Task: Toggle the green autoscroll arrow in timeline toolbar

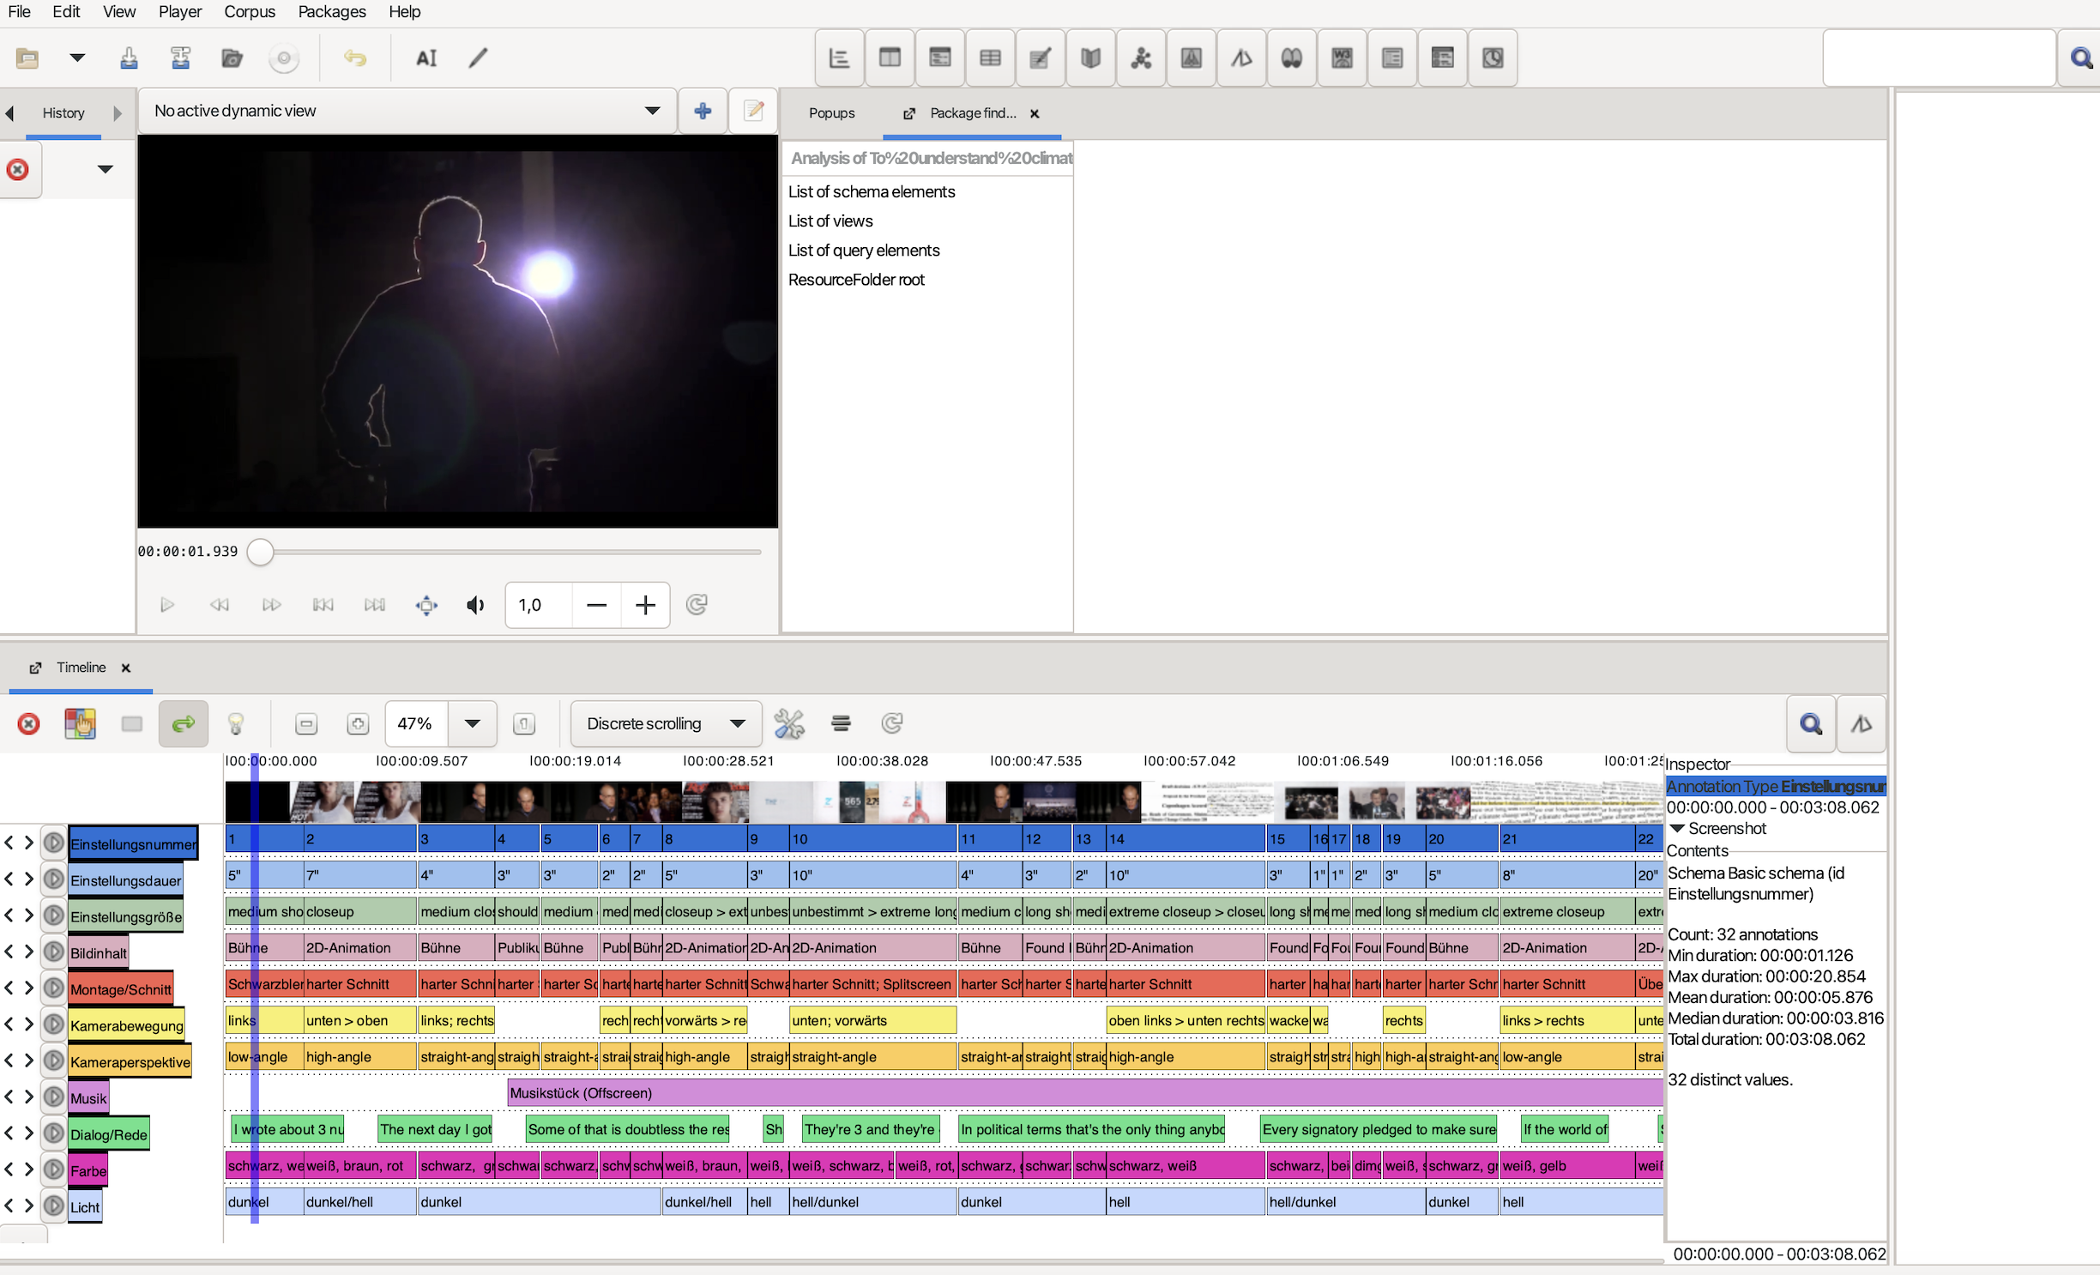Action: (x=184, y=723)
